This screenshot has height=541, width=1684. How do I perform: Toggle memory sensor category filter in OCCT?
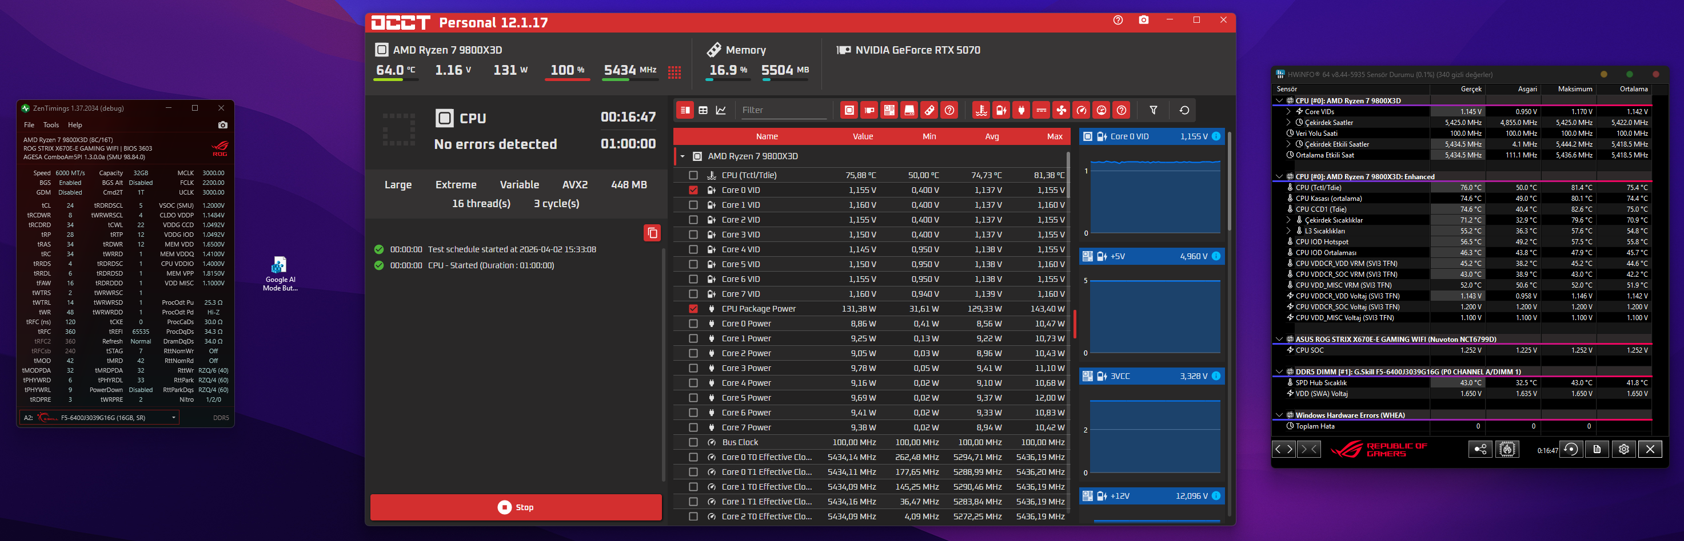pos(929,110)
